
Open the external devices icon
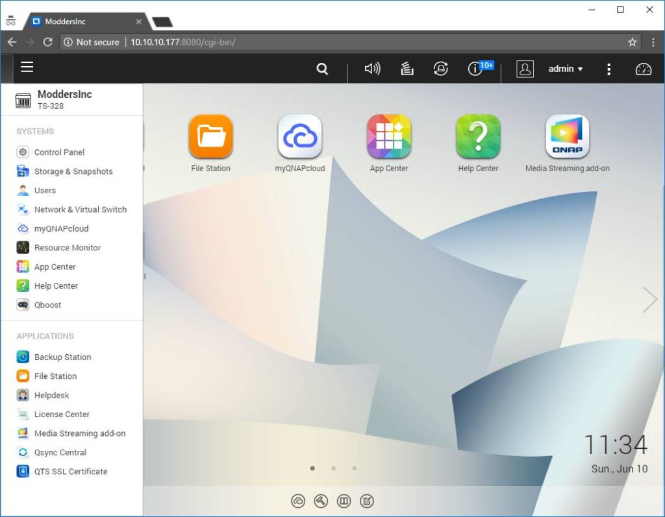(441, 69)
